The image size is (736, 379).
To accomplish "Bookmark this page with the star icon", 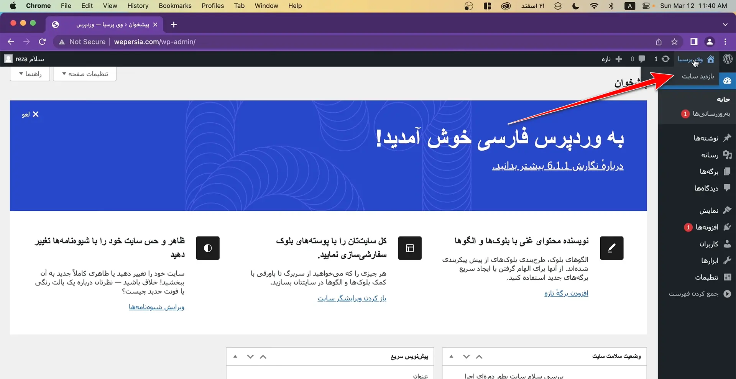I will click(675, 42).
